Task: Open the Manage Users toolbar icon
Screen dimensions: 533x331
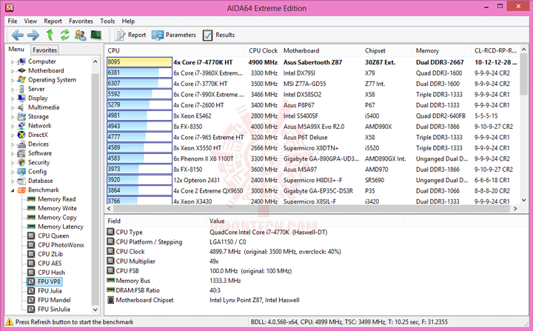Action: coord(80,35)
